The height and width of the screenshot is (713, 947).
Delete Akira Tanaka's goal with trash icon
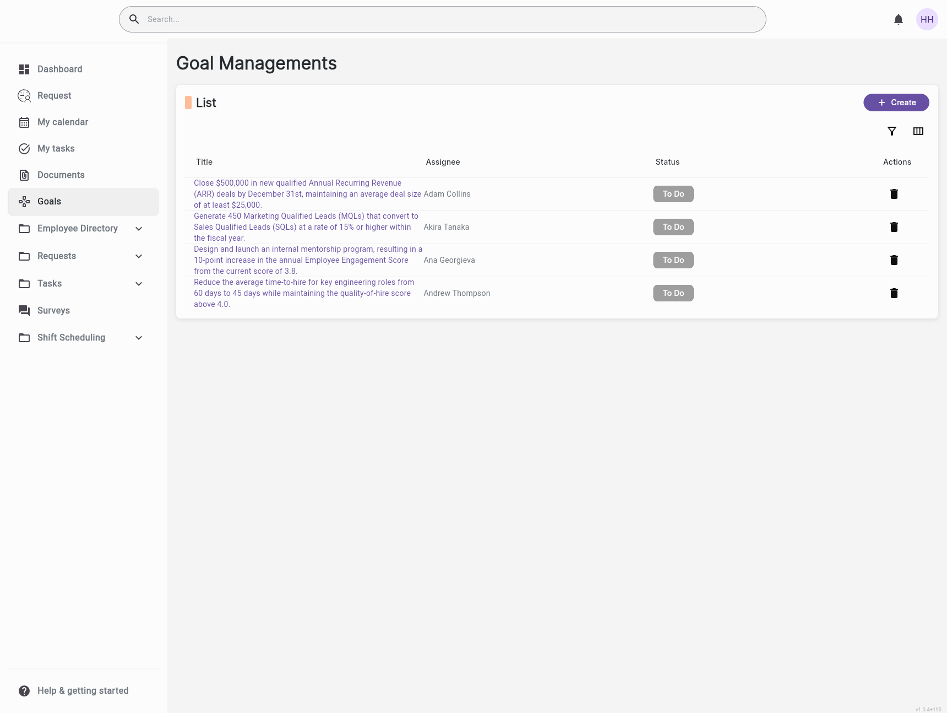(894, 227)
